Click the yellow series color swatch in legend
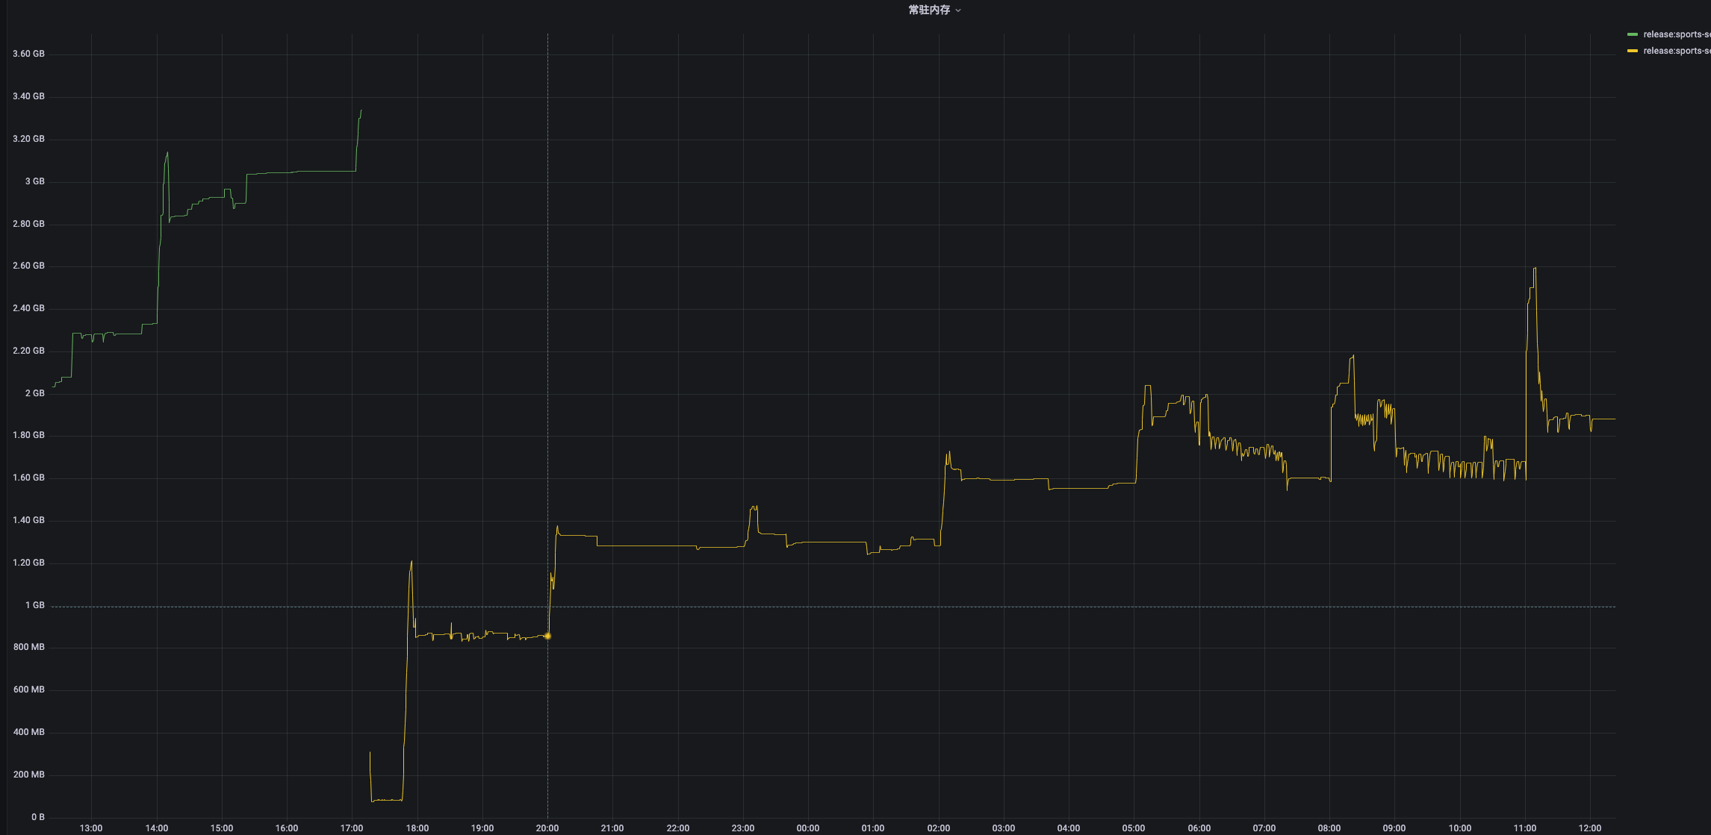Image resolution: width=1711 pixels, height=835 pixels. (1633, 51)
